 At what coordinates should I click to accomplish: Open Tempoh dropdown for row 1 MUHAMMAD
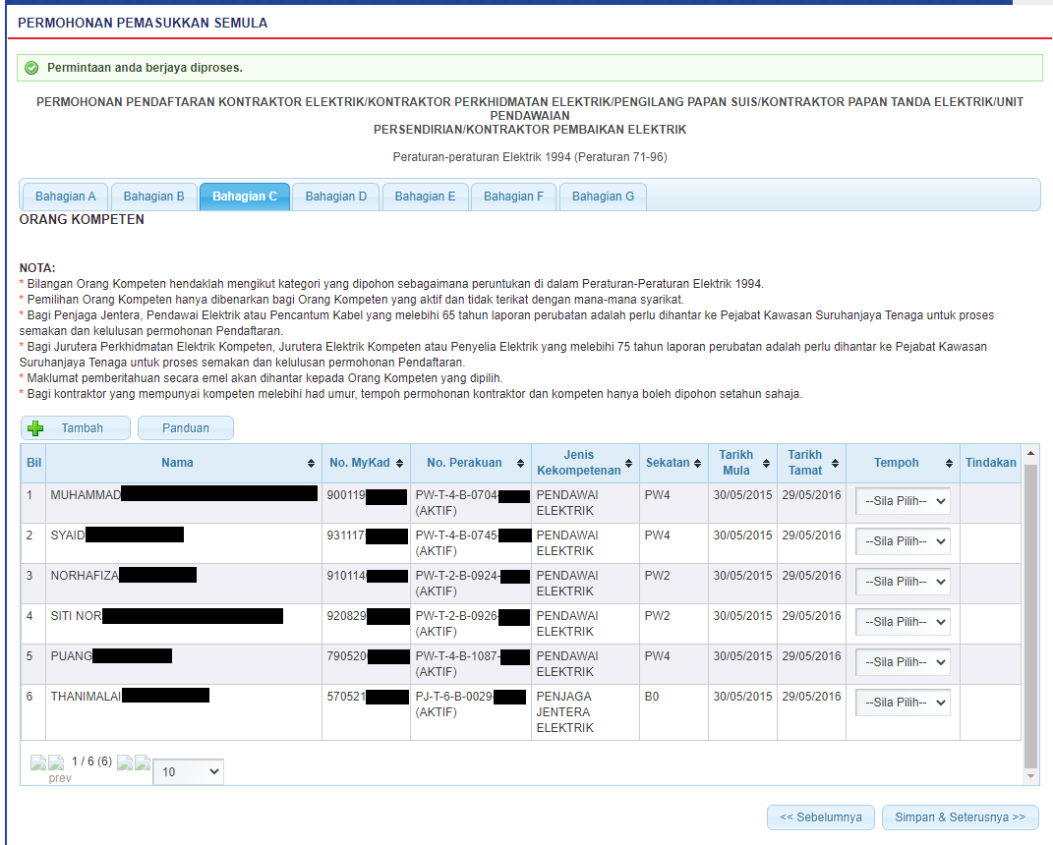pos(903,501)
